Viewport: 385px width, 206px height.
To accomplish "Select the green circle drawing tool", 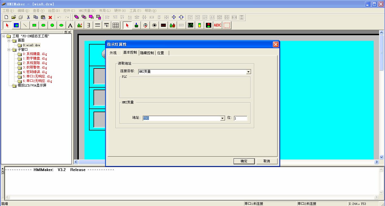I will click(x=52, y=25).
